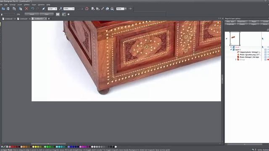This screenshot has height=151, width=269.
Task: Open the Window menu
Action: 41,5
